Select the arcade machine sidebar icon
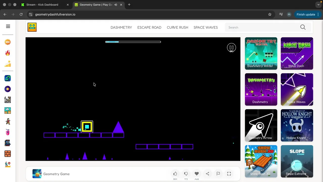This screenshot has height=182, width=323. [8, 143]
